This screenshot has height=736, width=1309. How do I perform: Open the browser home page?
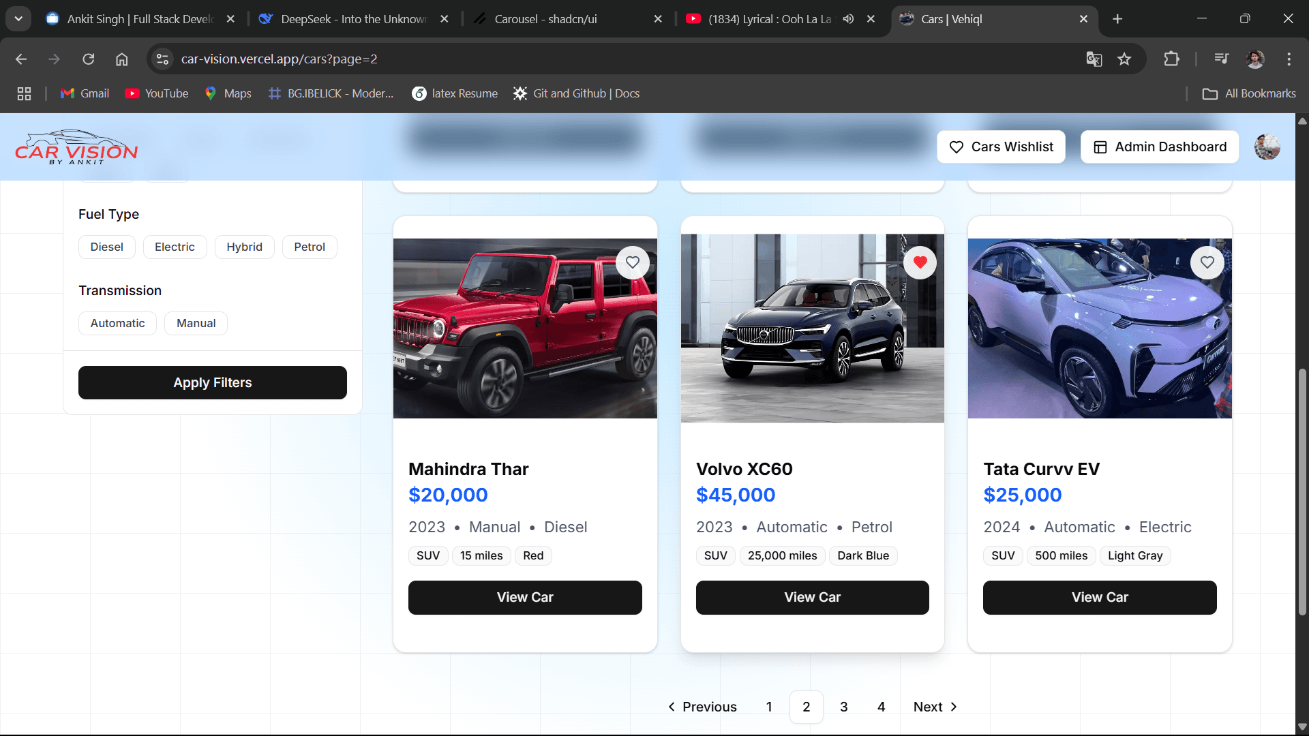pyautogui.click(x=121, y=59)
